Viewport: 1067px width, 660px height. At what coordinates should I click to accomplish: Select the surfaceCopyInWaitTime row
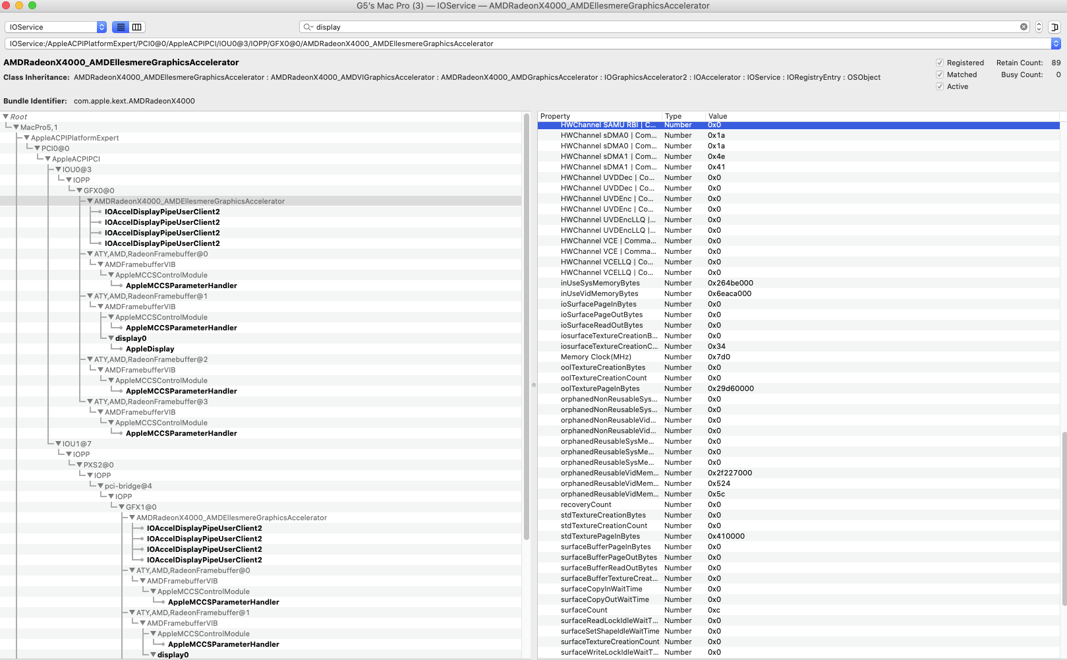pos(798,589)
